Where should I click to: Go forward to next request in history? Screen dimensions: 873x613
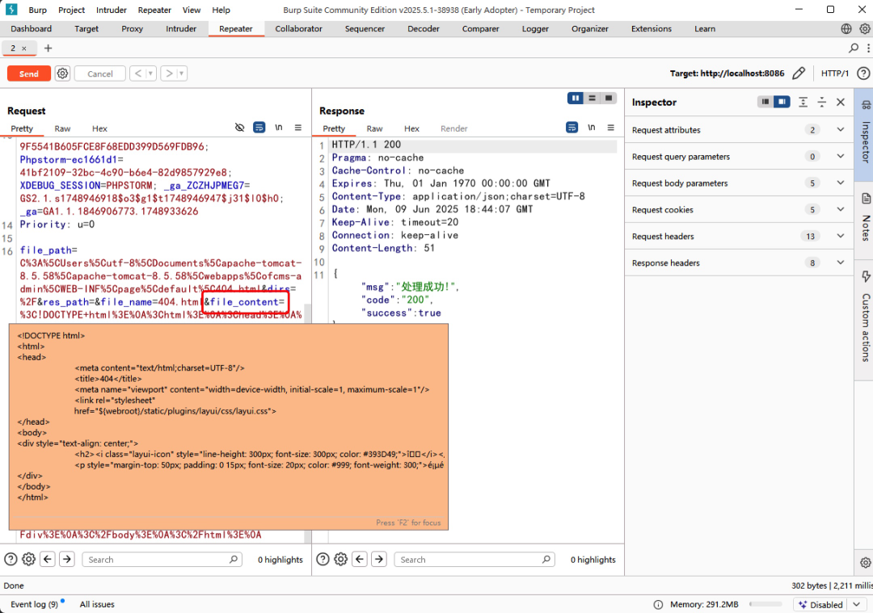(x=169, y=73)
